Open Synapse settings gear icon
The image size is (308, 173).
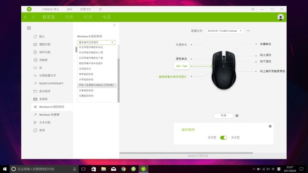(253, 9)
